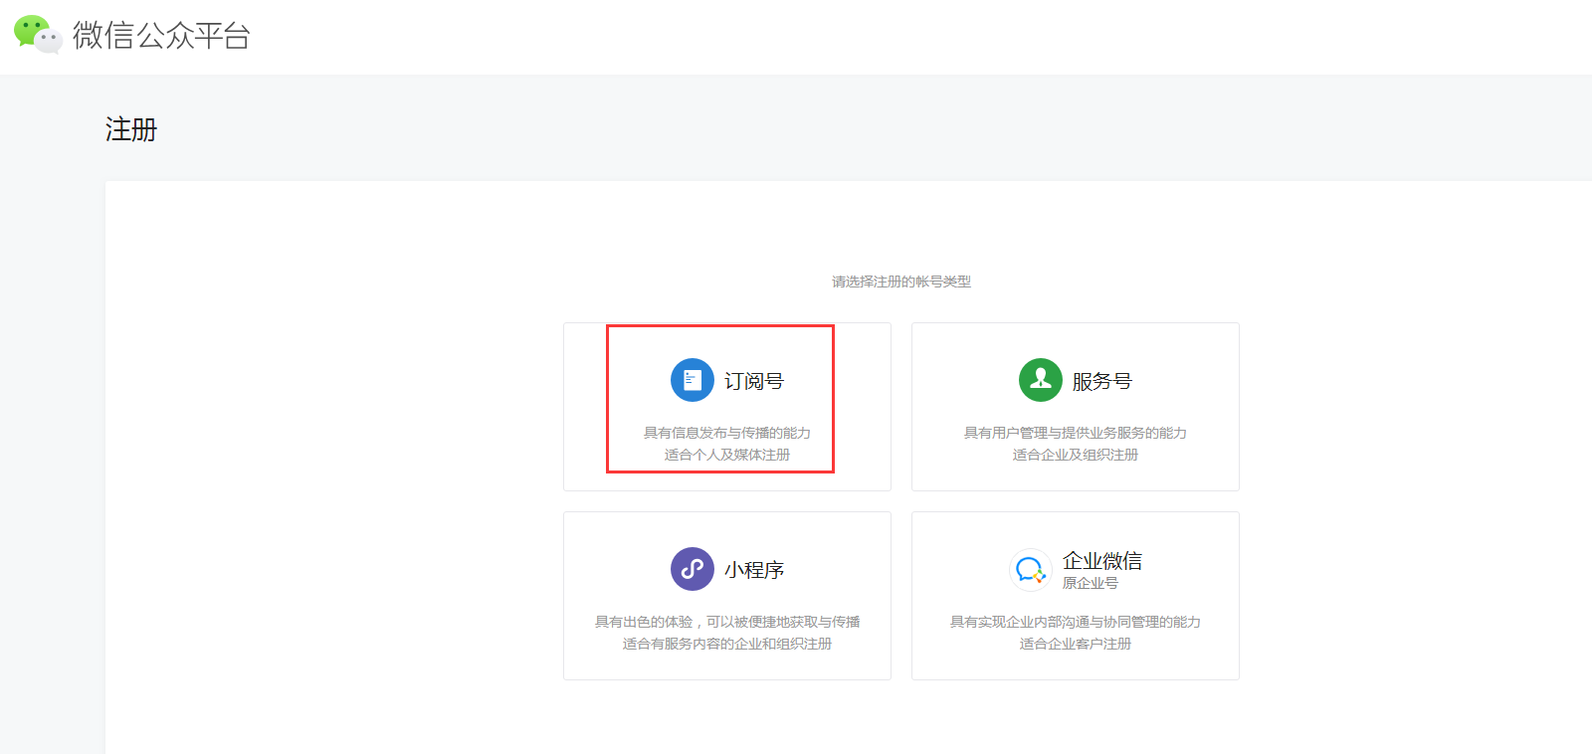Select the purple 小程序 icon
Viewport: 1592px width, 754px height.
pyautogui.click(x=693, y=569)
